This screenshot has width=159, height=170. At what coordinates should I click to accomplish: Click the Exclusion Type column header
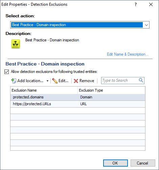[111, 90]
